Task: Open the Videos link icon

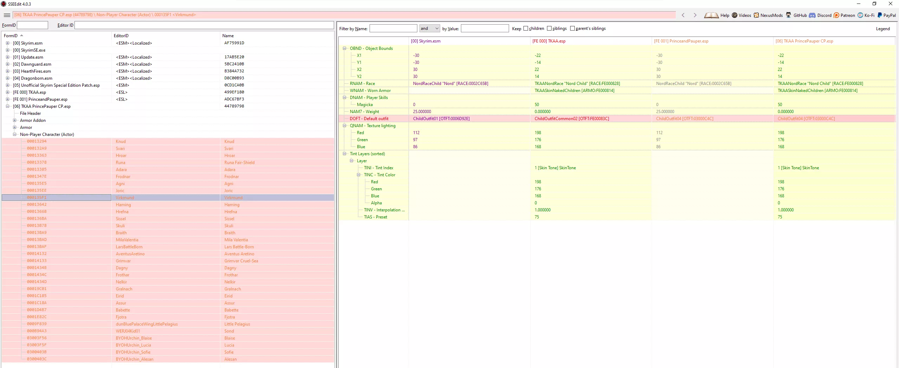Action: [x=735, y=15]
